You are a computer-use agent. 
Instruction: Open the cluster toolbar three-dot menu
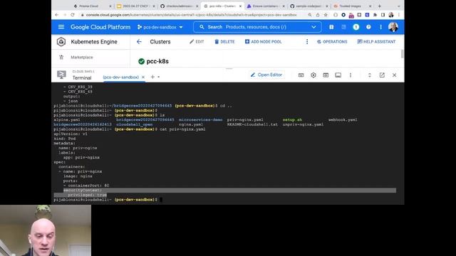tap(307, 42)
